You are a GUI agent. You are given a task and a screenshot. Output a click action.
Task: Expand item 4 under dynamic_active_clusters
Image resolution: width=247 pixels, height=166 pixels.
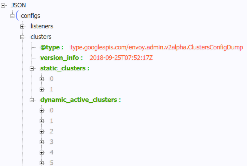(42, 152)
